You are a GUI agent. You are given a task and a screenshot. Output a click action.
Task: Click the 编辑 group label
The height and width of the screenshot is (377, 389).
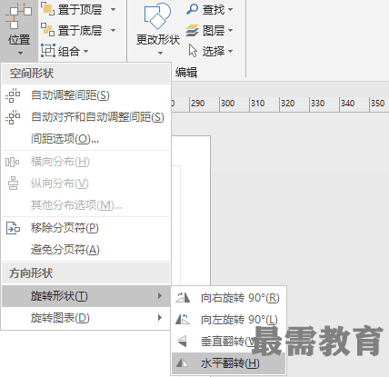pos(186,73)
